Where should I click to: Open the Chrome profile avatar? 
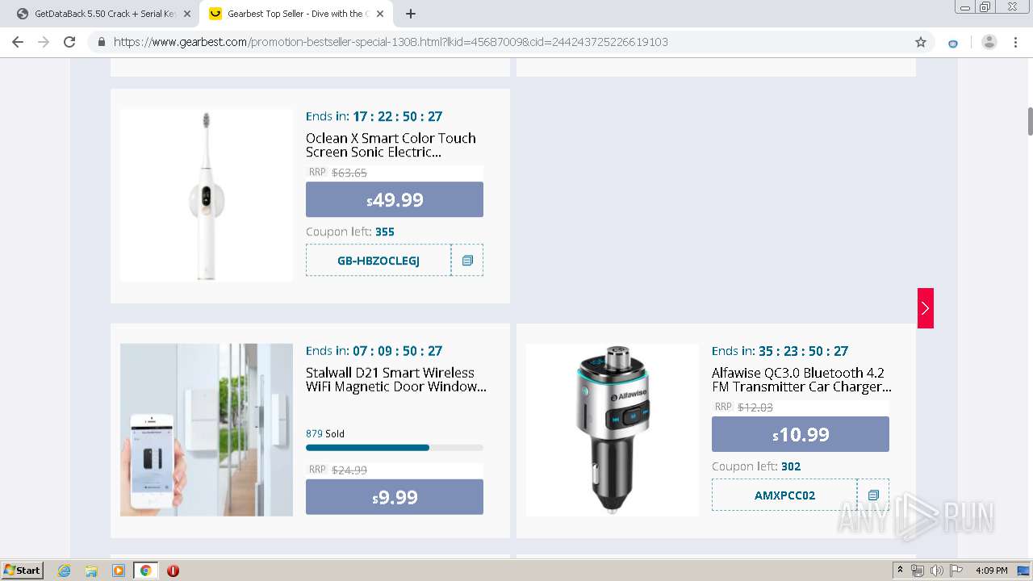point(989,42)
